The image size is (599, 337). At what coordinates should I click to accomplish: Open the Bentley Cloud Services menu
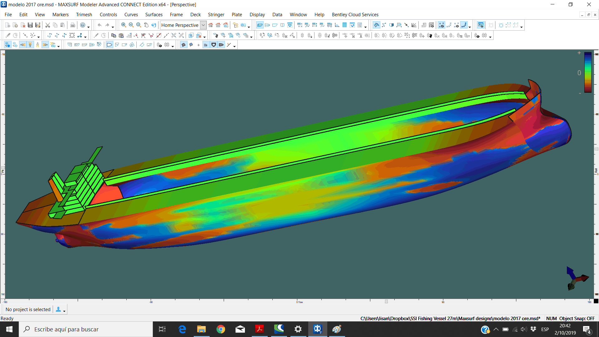(x=355, y=15)
